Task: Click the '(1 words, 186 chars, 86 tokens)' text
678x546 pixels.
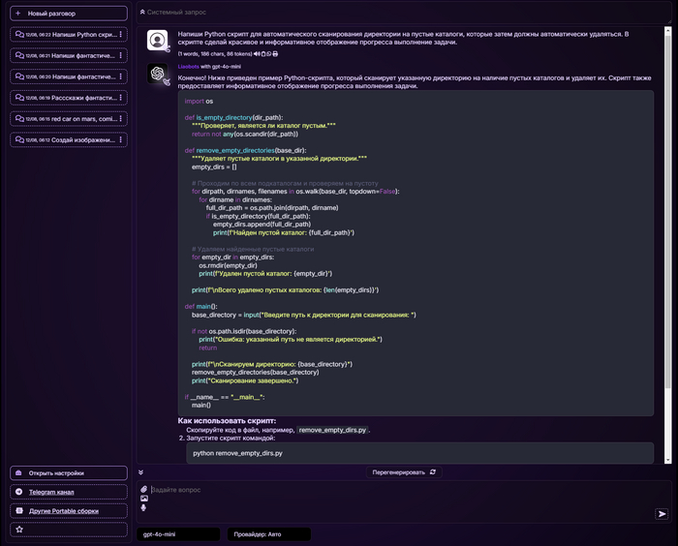Action: (x=215, y=54)
